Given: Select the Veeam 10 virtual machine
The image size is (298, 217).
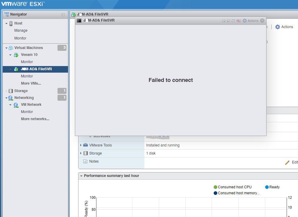Looking at the screenshot, I should [x=28, y=55].
